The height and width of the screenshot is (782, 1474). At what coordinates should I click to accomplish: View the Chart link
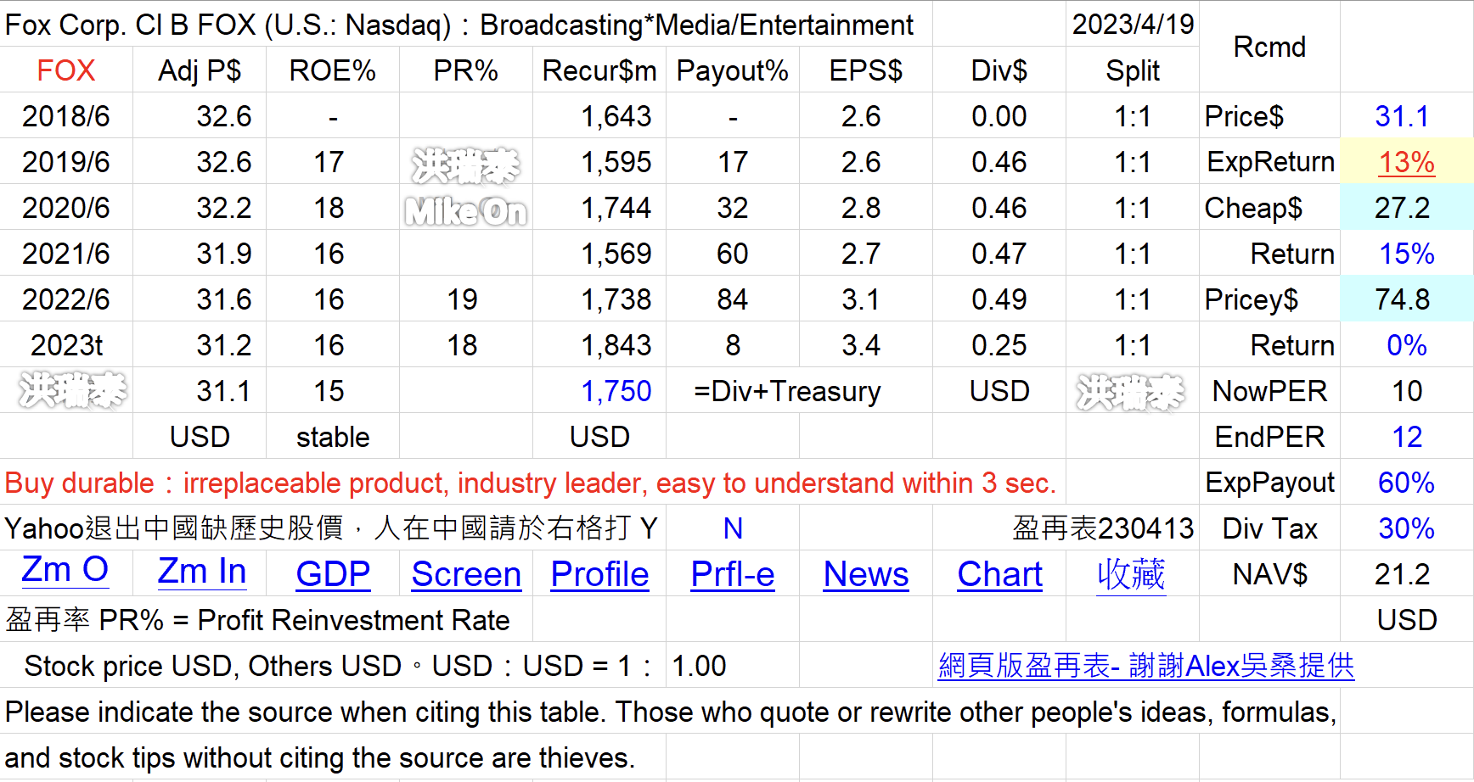[x=999, y=574]
